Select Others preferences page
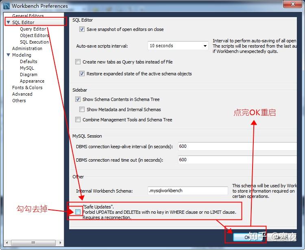The height and width of the screenshot is (250, 305). tap(19, 101)
